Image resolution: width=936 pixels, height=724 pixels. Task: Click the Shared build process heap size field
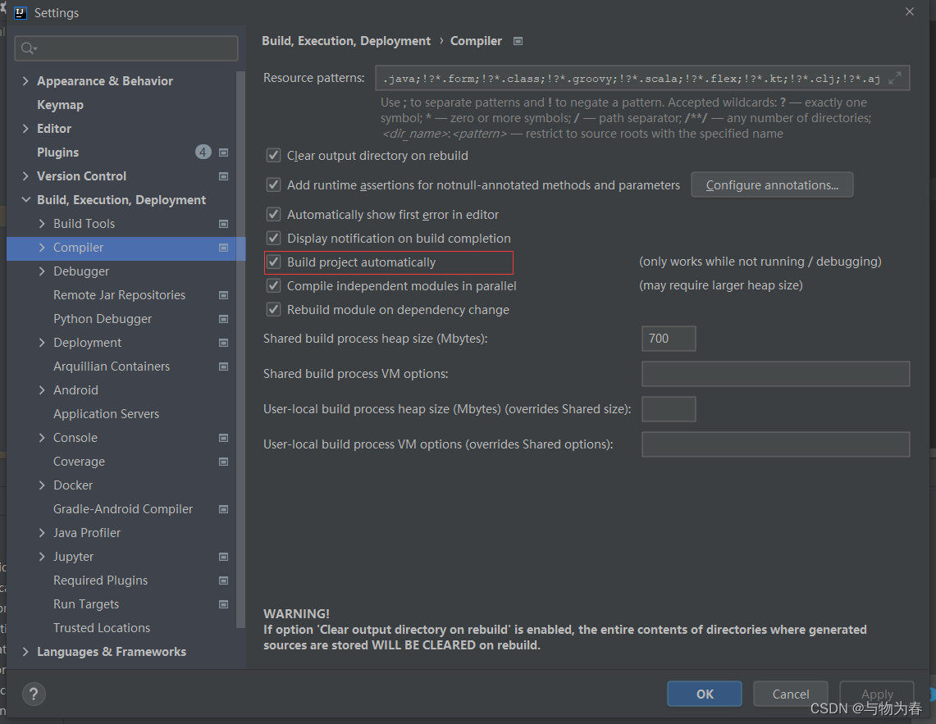(669, 338)
